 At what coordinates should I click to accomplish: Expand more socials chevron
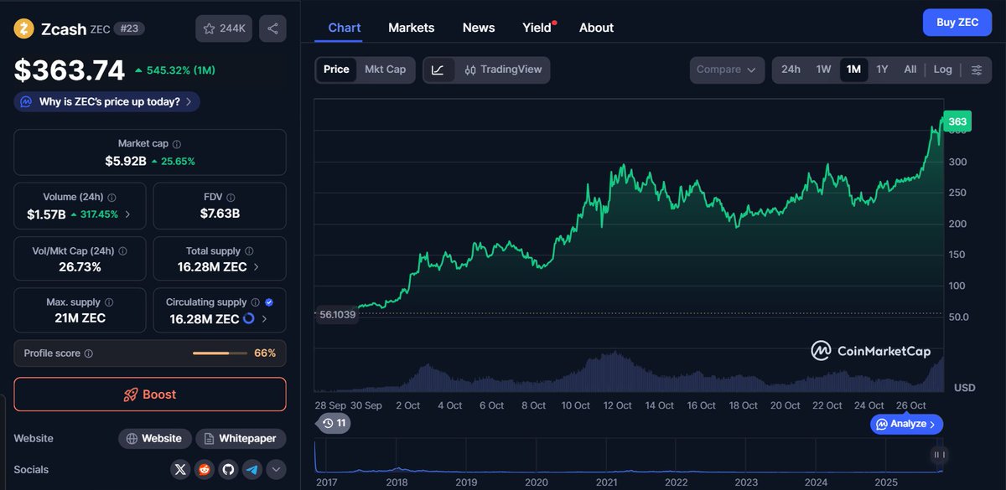(276, 470)
